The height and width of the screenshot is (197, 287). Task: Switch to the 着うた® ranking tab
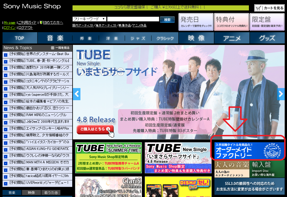coord(51,192)
